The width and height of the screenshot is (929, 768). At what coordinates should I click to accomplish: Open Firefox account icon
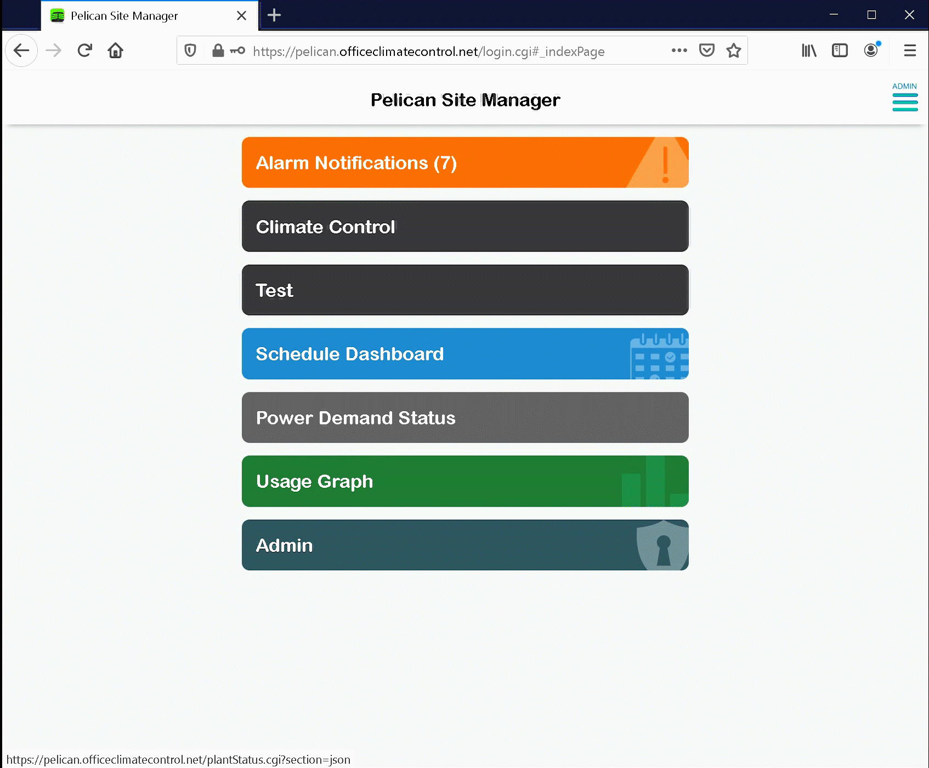point(871,50)
